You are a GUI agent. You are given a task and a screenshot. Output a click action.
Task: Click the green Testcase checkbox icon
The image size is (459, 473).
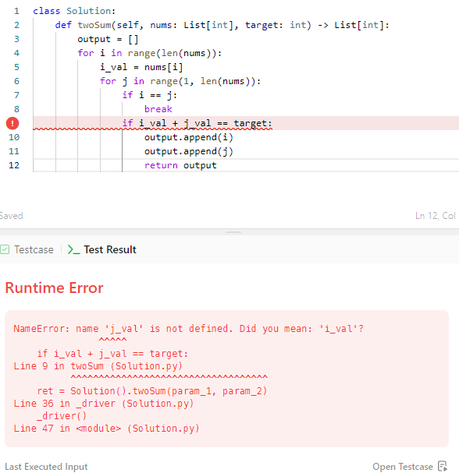[5, 249]
